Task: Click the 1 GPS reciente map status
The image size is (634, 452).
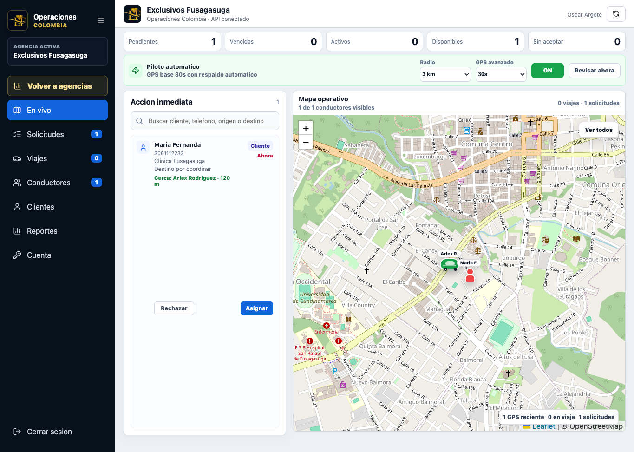Action: click(x=523, y=417)
